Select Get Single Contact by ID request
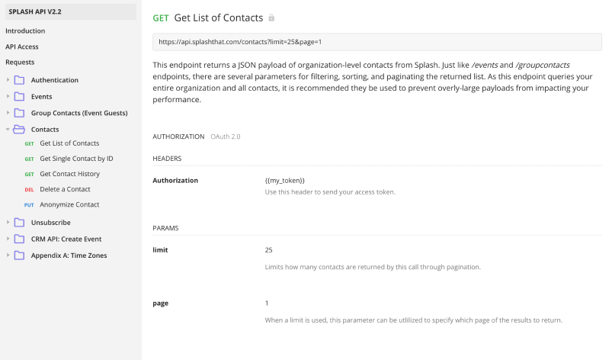 pyautogui.click(x=76, y=159)
